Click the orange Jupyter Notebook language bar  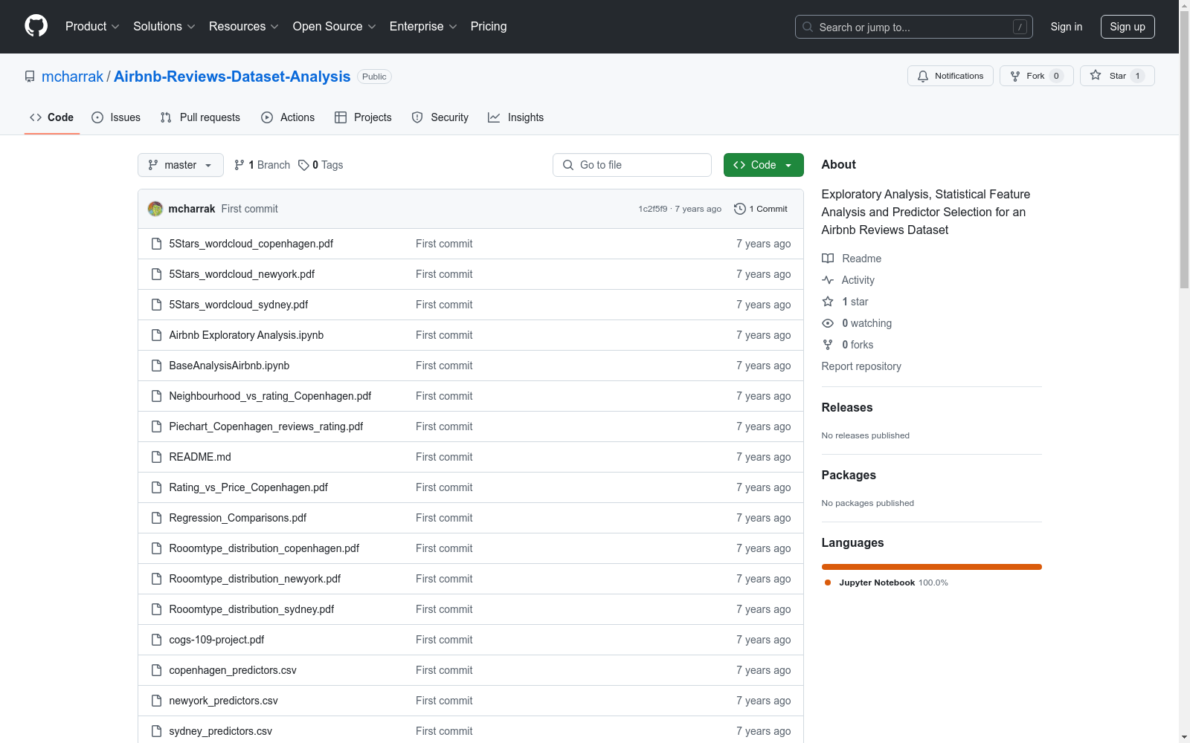tap(932, 567)
